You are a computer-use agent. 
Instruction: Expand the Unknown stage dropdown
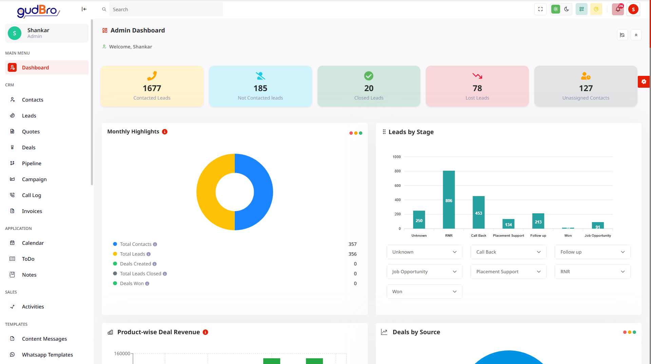pos(424,252)
